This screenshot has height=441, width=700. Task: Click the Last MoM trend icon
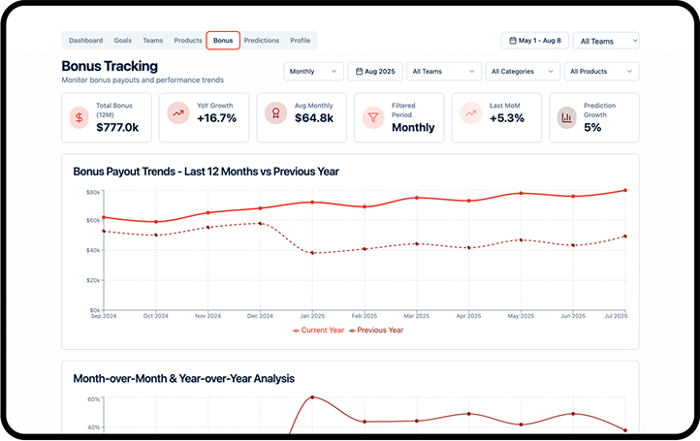click(x=470, y=113)
